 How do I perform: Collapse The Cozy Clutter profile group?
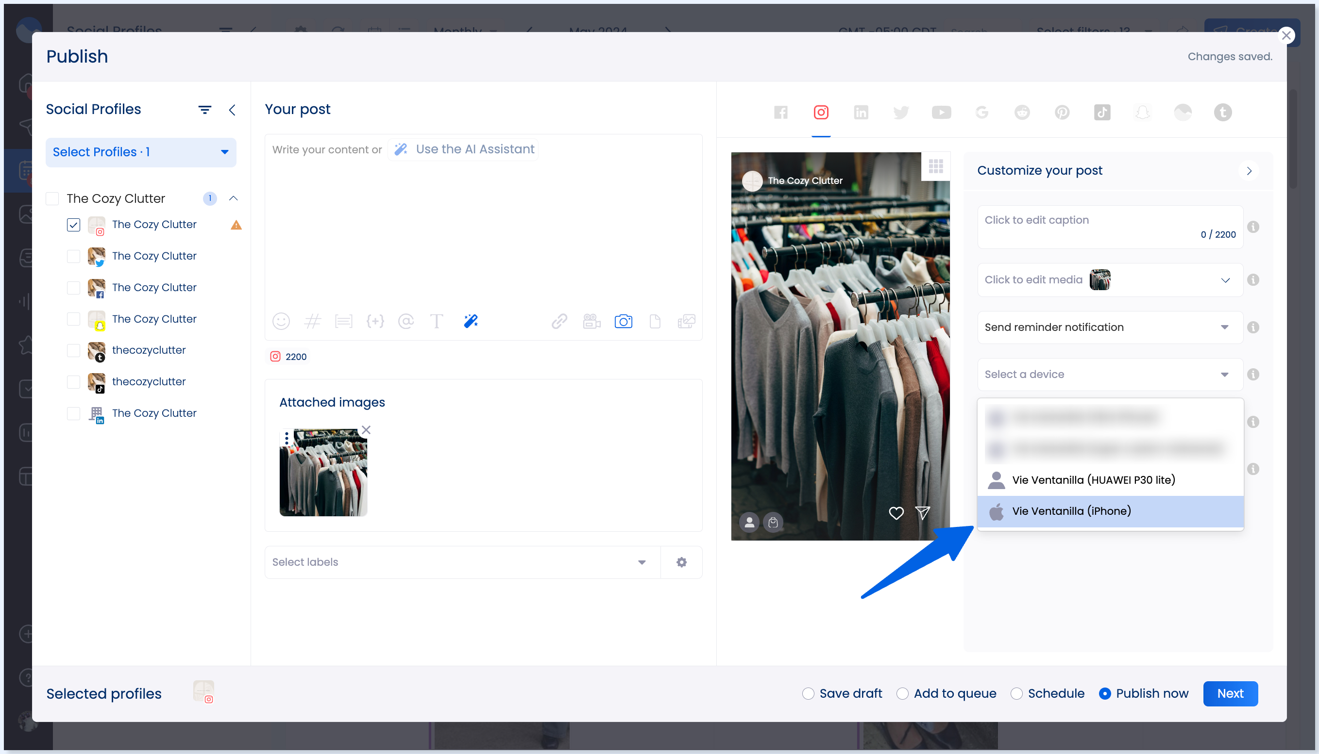[x=233, y=198]
